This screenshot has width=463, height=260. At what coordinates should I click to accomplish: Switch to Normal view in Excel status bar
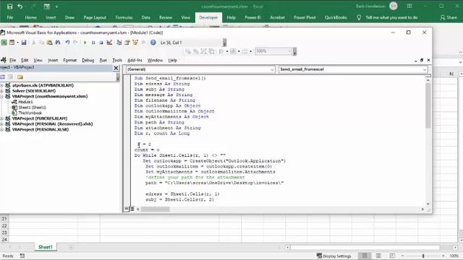tap(365, 256)
